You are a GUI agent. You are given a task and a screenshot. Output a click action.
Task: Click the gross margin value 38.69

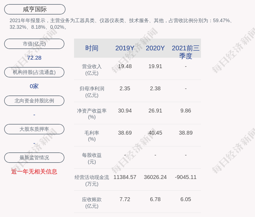tap(125, 133)
